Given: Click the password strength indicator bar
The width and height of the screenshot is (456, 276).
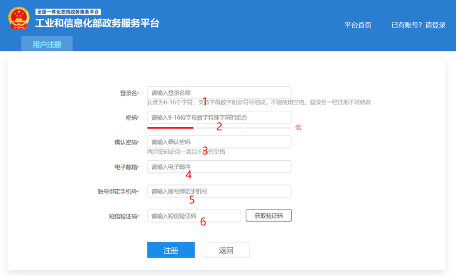Looking at the screenshot, I should [x=219, y=127].
